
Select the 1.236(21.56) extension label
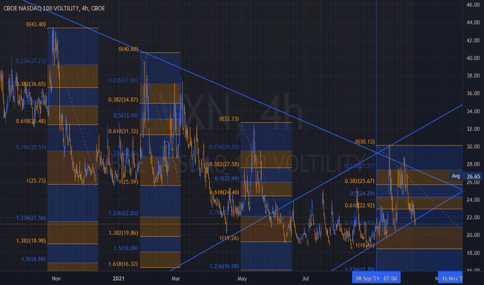(31, 218)
